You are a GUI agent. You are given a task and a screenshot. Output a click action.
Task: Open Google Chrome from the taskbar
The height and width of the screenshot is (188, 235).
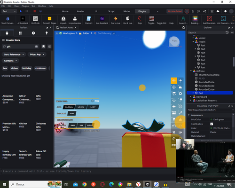coord(85,184)
